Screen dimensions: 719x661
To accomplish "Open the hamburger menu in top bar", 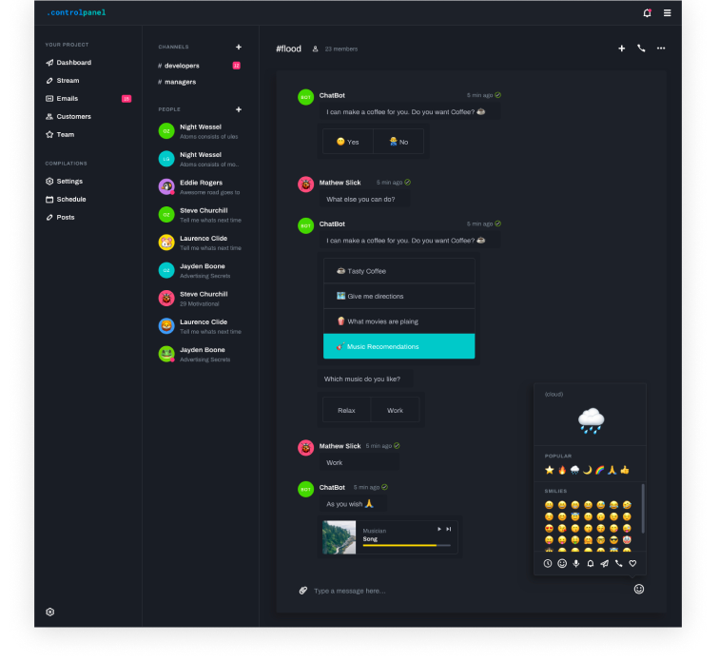I will tap(668, 13).
